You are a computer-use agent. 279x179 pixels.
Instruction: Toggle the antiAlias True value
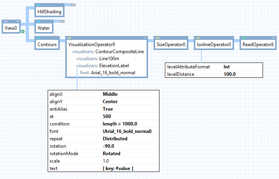(108, 109)
